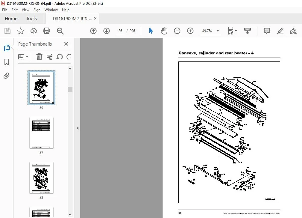302x218 pixels.
Task: Activate the selection arrow tool
Action: [x=151, y=31]
